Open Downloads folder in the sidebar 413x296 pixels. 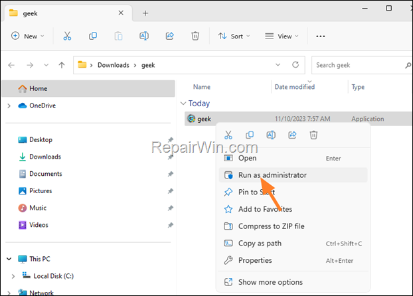[x=44, y=157]
